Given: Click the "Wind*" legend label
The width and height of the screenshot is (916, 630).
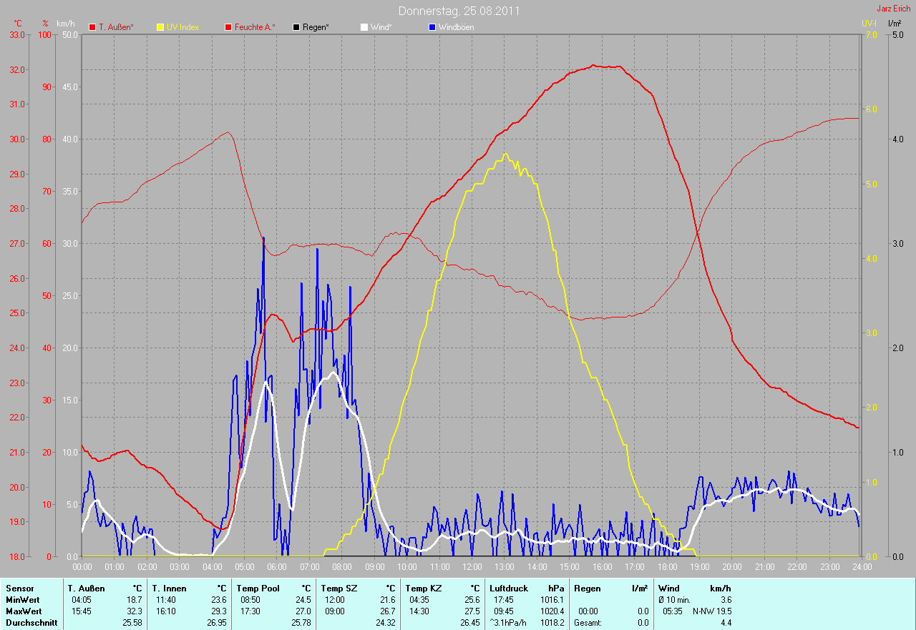Looking at the screenshot, I should [381, 27].
